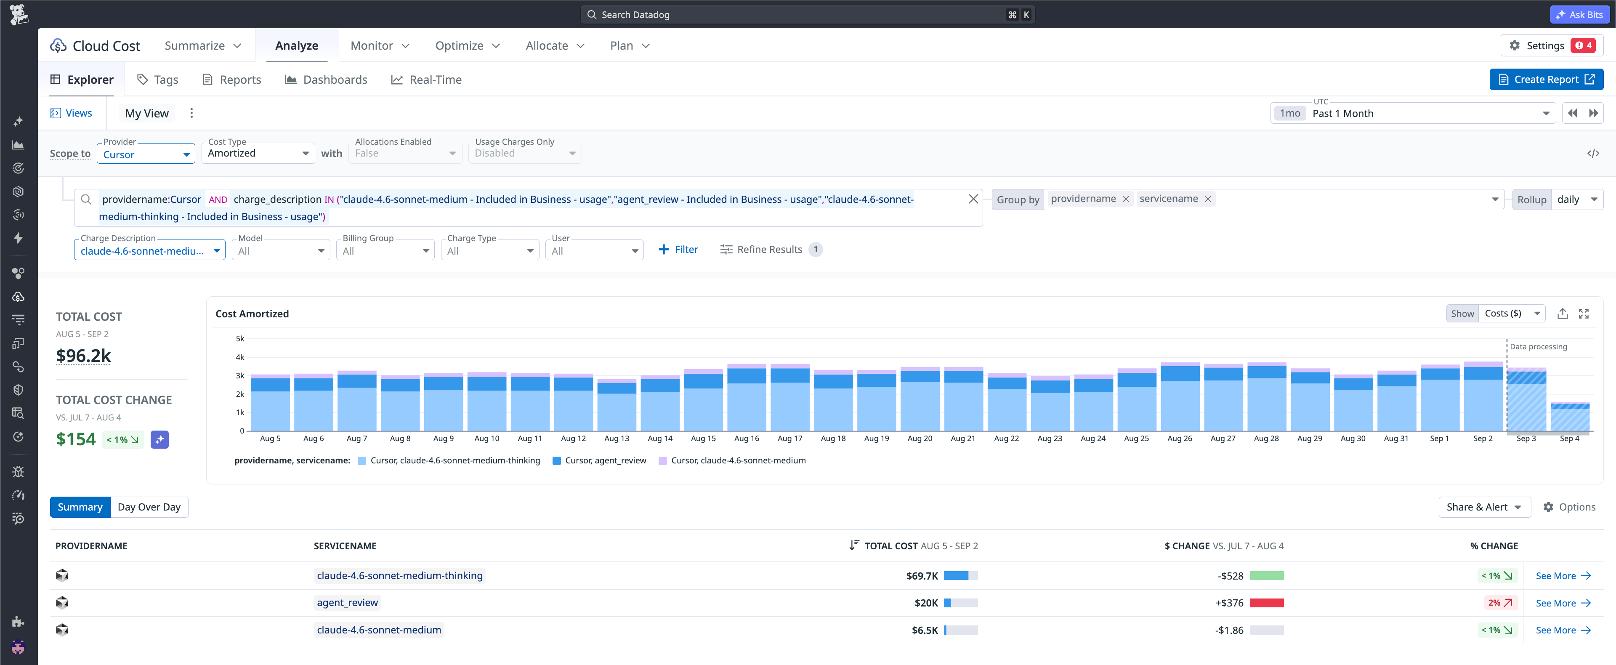
Task: Expand the Plan menu
Action: point(630,45)
